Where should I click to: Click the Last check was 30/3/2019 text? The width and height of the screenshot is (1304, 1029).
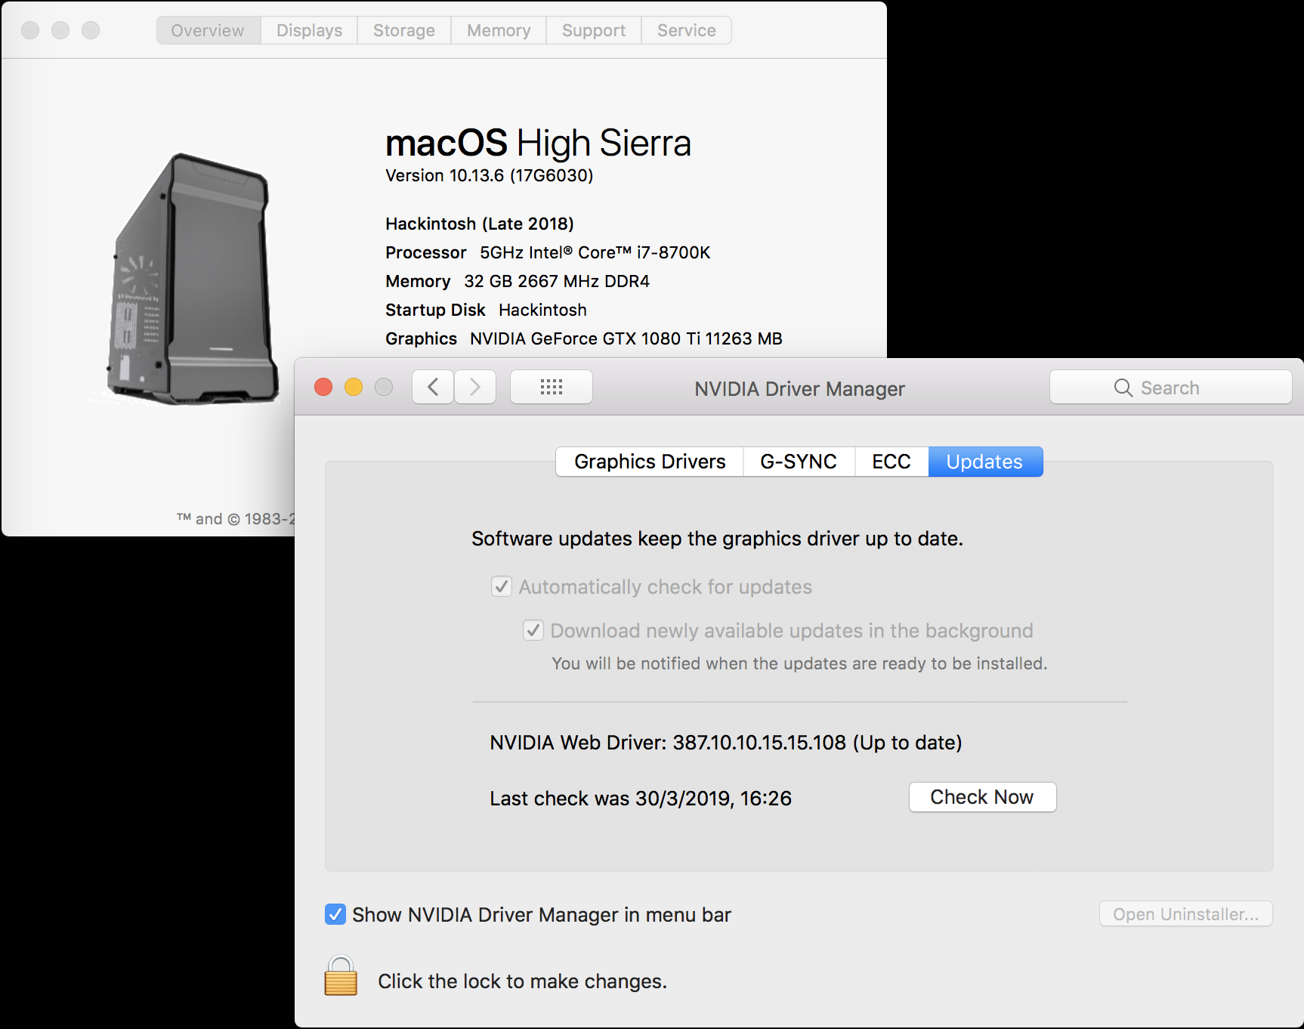(x=641, y=799)
